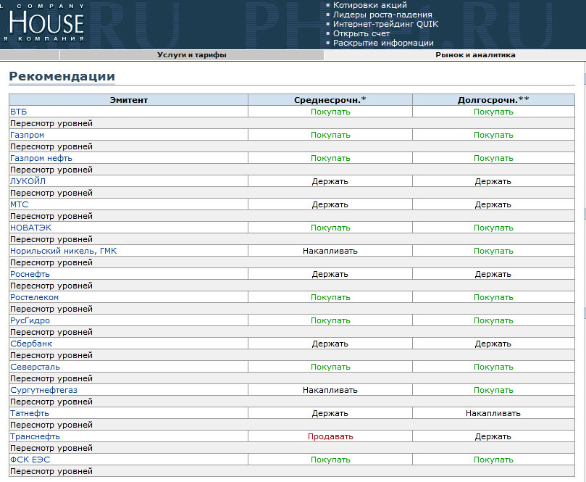Open the Северсталь issuer link
This screenshot has width=586, height=482.
[x=35, y=367]
